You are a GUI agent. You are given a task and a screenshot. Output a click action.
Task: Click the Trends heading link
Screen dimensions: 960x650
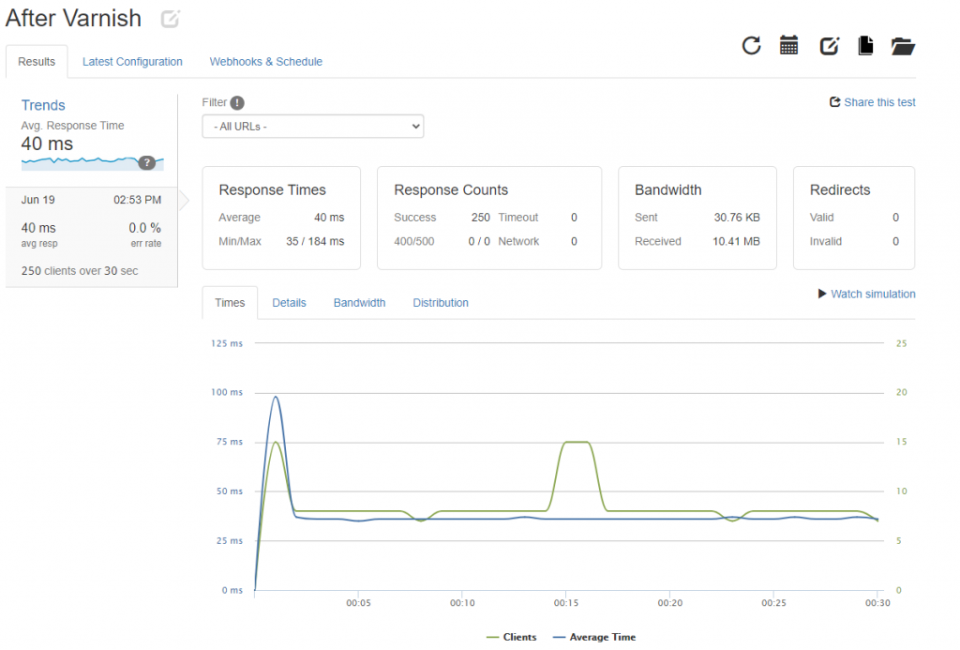(43, 105)
